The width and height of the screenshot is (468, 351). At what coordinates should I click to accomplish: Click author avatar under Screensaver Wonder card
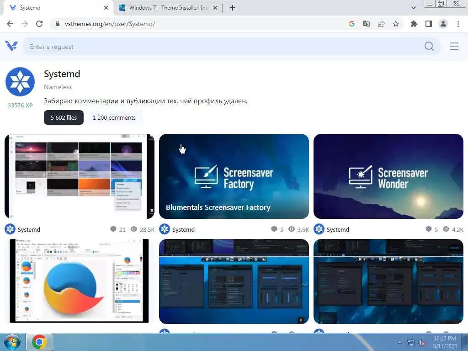click(319, 229)
